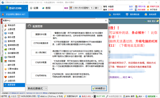Viewport: 160px width, 98px height.
Task: Click 统计 chart icon in status bar
Action: [x=139, y=96]
